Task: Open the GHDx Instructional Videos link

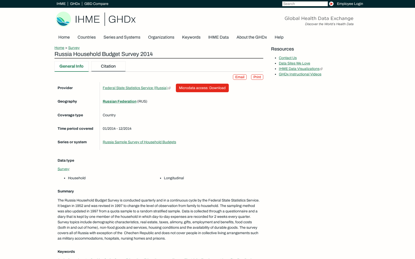Action: coord(300,74)
